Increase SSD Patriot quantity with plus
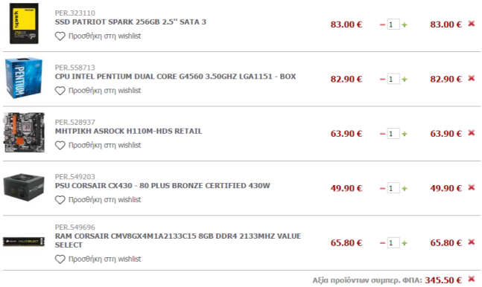This screenshot has width=482, height=287. (405, 25)
